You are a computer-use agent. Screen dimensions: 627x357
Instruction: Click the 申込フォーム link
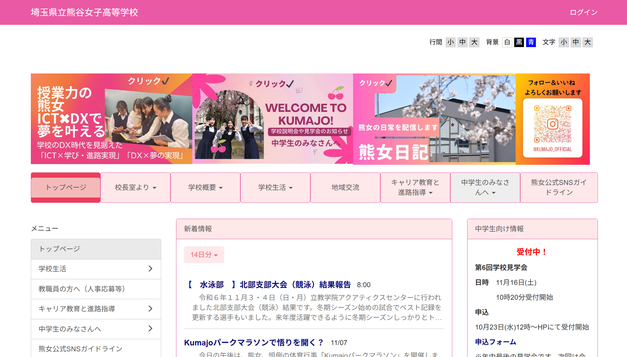pyautogui.click(x=495, y=342)
